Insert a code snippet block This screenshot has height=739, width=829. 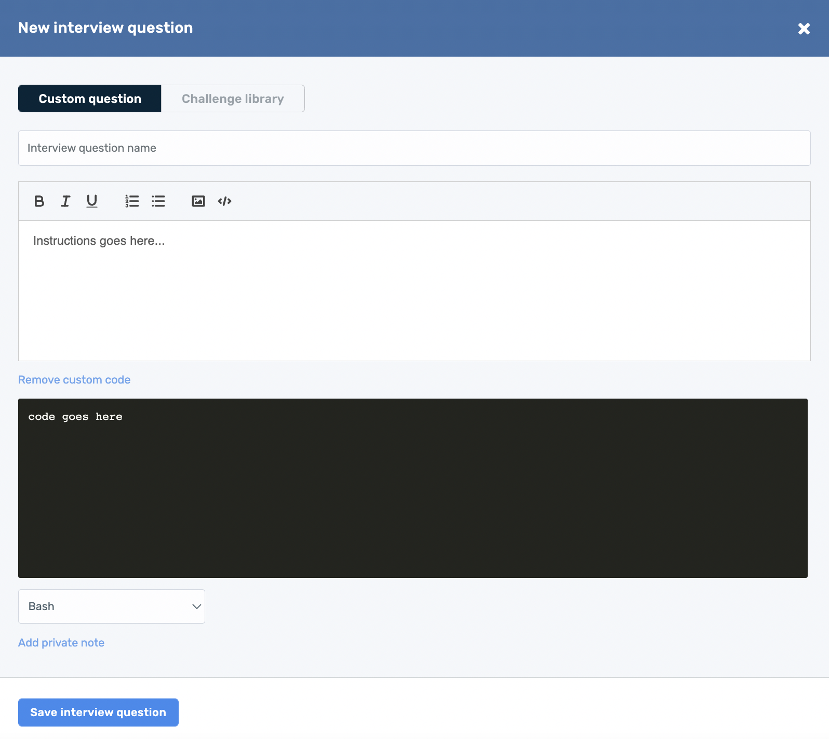point(225,201)
